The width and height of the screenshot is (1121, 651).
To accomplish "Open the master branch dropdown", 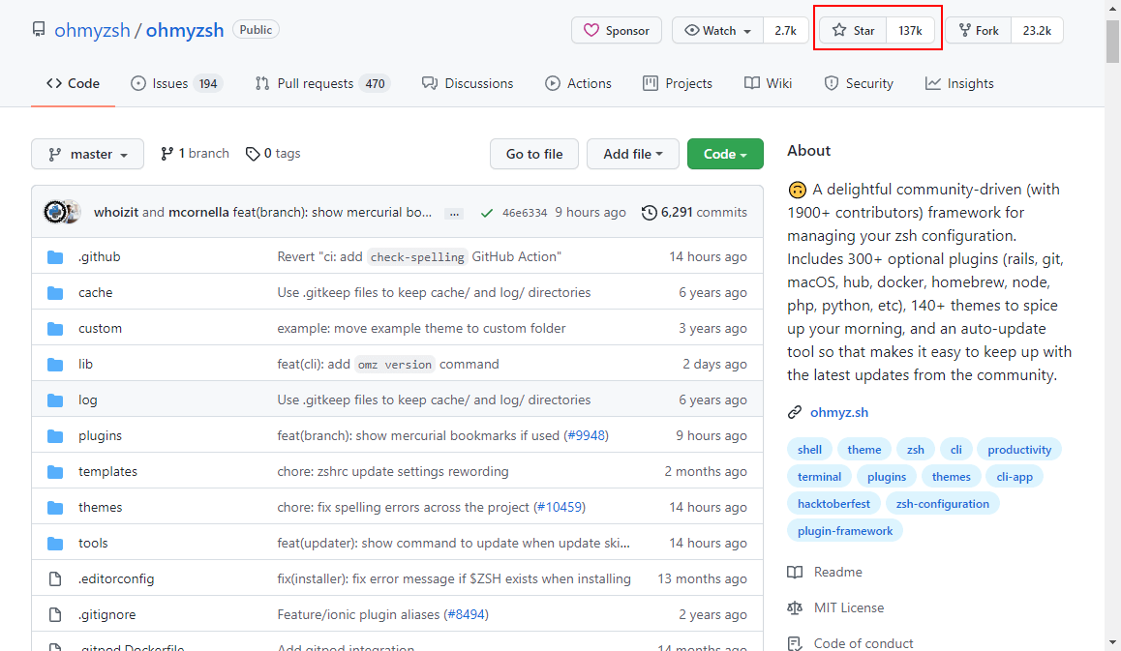I will tap(87, 154).
